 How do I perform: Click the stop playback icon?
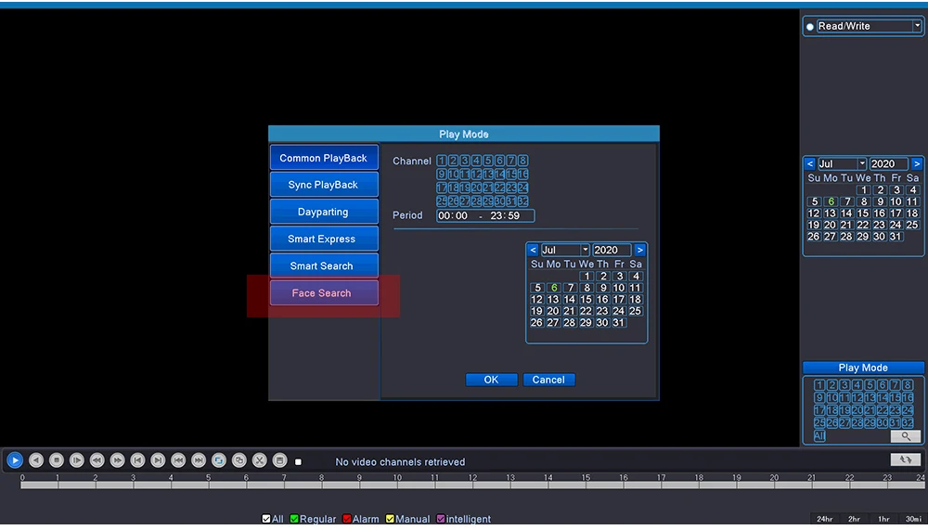[x=57, y=460]
